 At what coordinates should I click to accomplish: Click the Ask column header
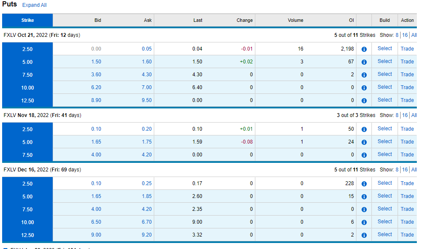click(x=148, y=20)
